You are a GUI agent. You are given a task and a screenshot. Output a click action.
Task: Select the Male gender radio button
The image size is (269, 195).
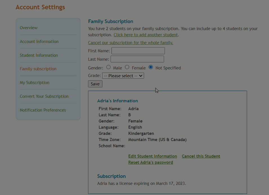tap(109, 67)
